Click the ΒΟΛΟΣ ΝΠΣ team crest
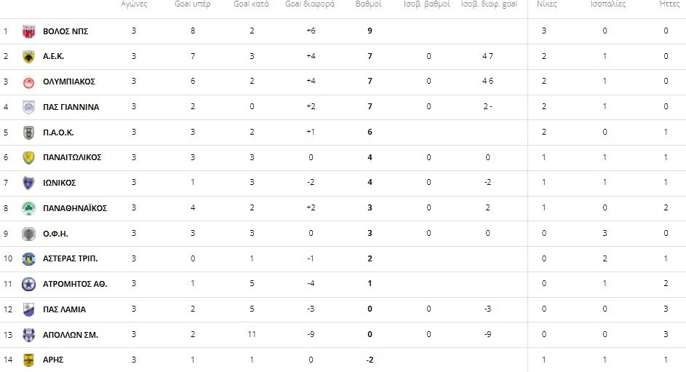 click(28, 31)
